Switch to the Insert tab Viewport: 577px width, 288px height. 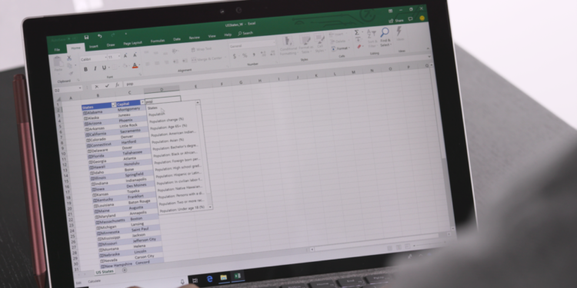click(x=93, y=46)
